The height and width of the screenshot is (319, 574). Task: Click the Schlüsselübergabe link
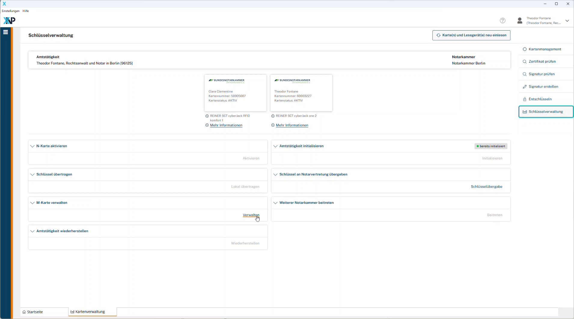click(486, 186)
